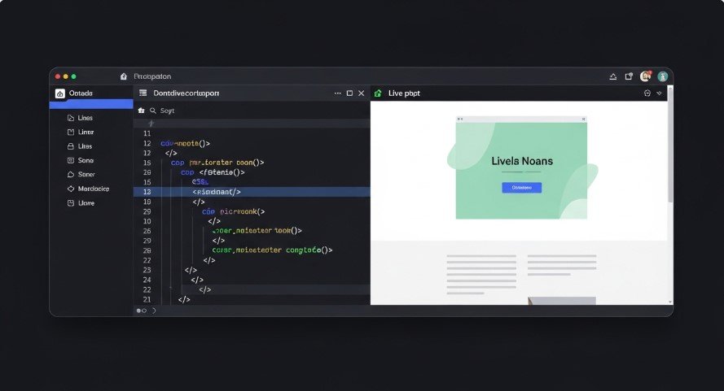The height and width of the screenshot is (391, 724).
Task: Open the share note icon in title bar
Action: tap(629, 76)
